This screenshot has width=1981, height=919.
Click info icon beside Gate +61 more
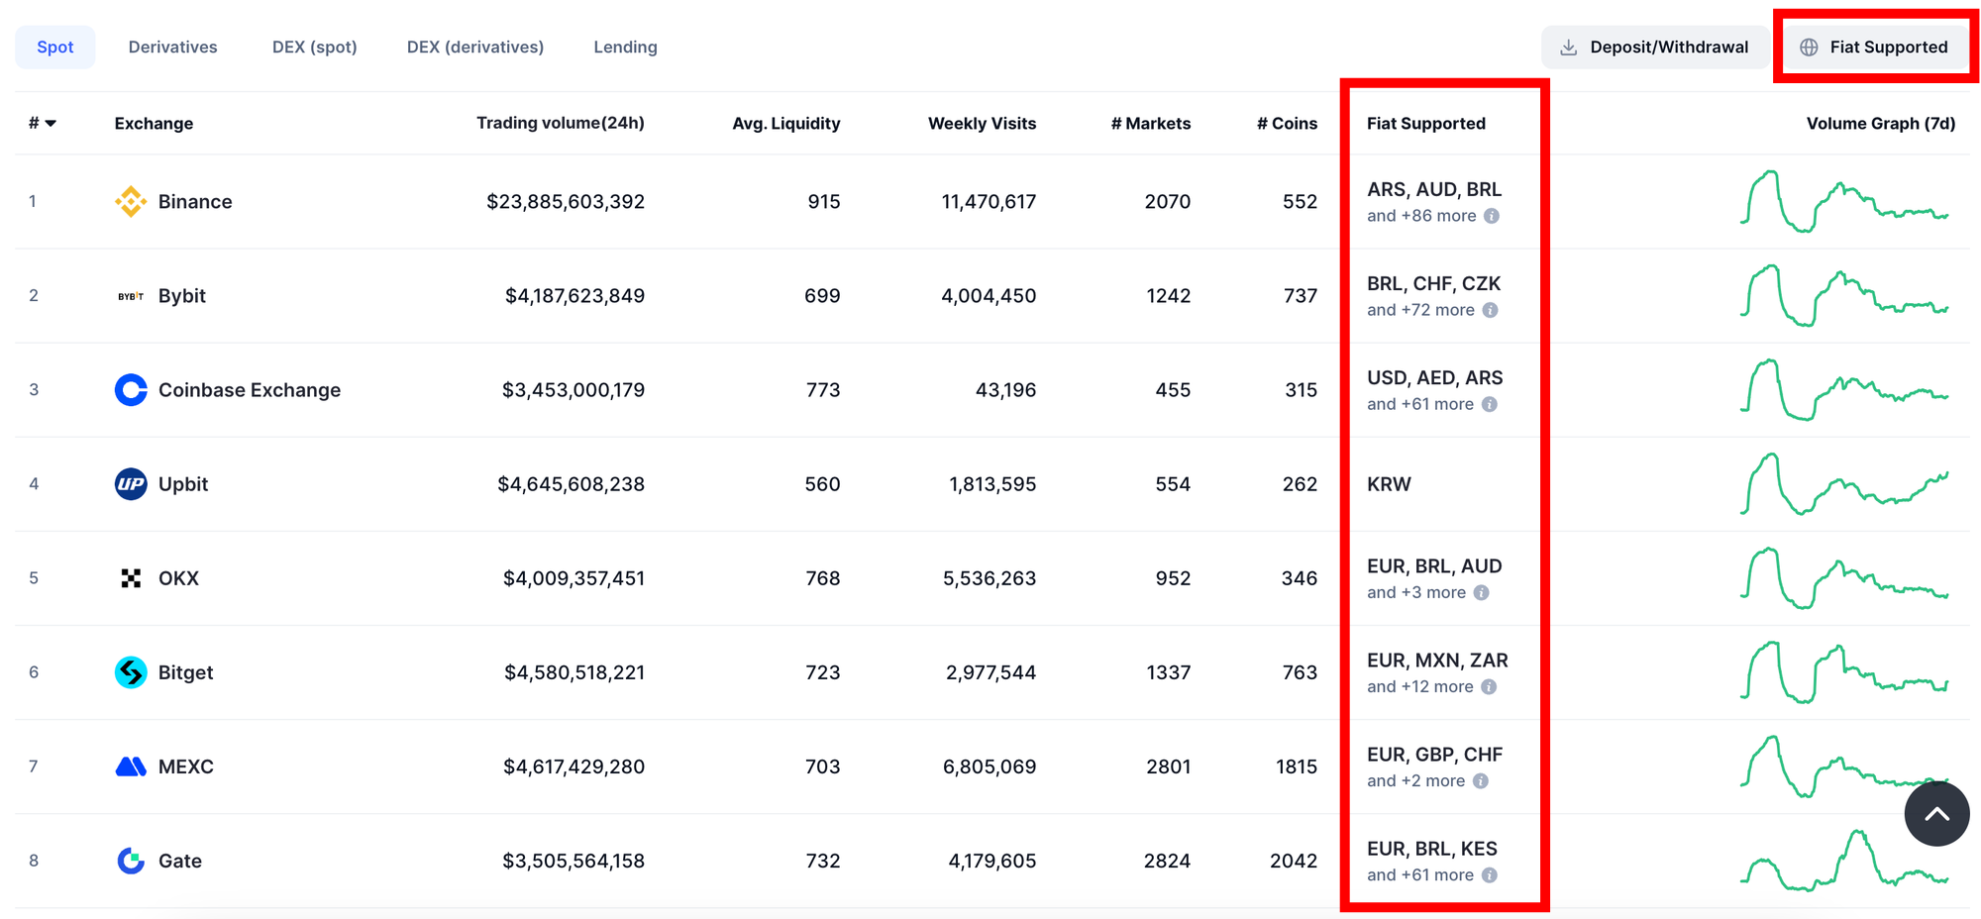tap(1490, 874)
